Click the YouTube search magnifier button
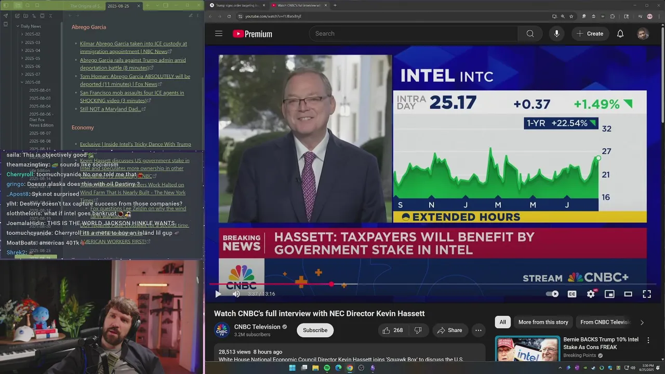 (530, 34)
